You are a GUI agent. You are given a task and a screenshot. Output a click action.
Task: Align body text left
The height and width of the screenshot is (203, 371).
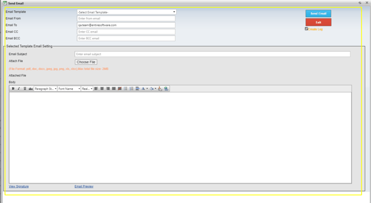coord(96,89)
